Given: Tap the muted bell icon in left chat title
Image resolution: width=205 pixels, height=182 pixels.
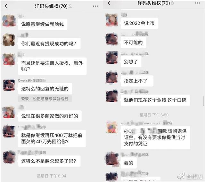Looking at the screenshot, I should pos(70,6).
